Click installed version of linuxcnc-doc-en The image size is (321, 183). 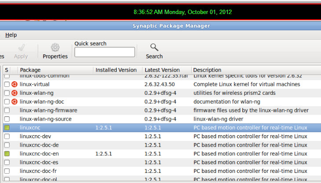104,154
